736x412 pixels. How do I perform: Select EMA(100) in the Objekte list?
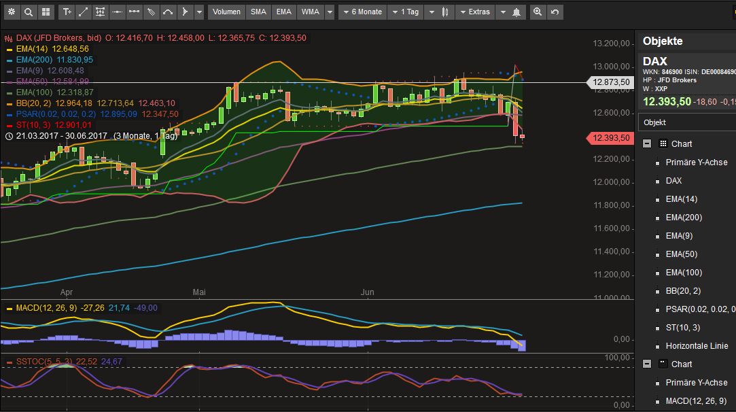tap(684, 272)
